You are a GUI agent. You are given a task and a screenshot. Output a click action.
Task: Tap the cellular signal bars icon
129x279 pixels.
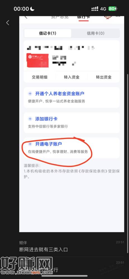pos(95,9)
